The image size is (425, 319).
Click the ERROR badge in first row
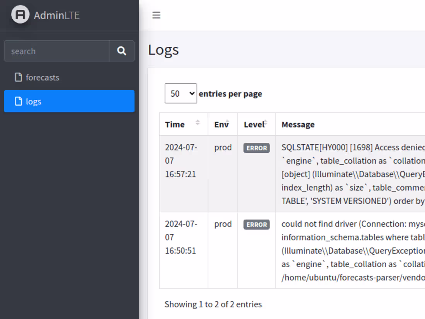pyautogui.click(x=256, y=148)
